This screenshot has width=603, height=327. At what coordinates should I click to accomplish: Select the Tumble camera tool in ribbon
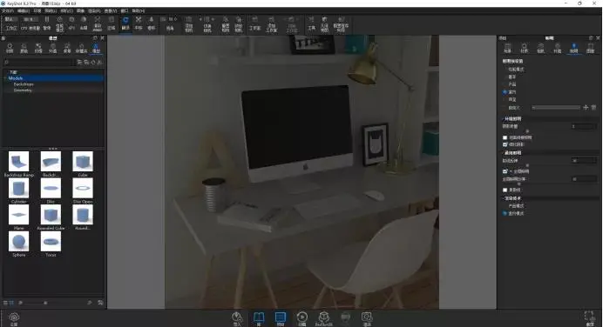(x=125, y=23)
